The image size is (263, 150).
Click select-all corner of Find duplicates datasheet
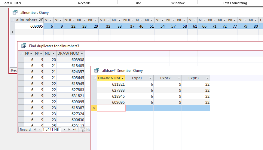21,54
